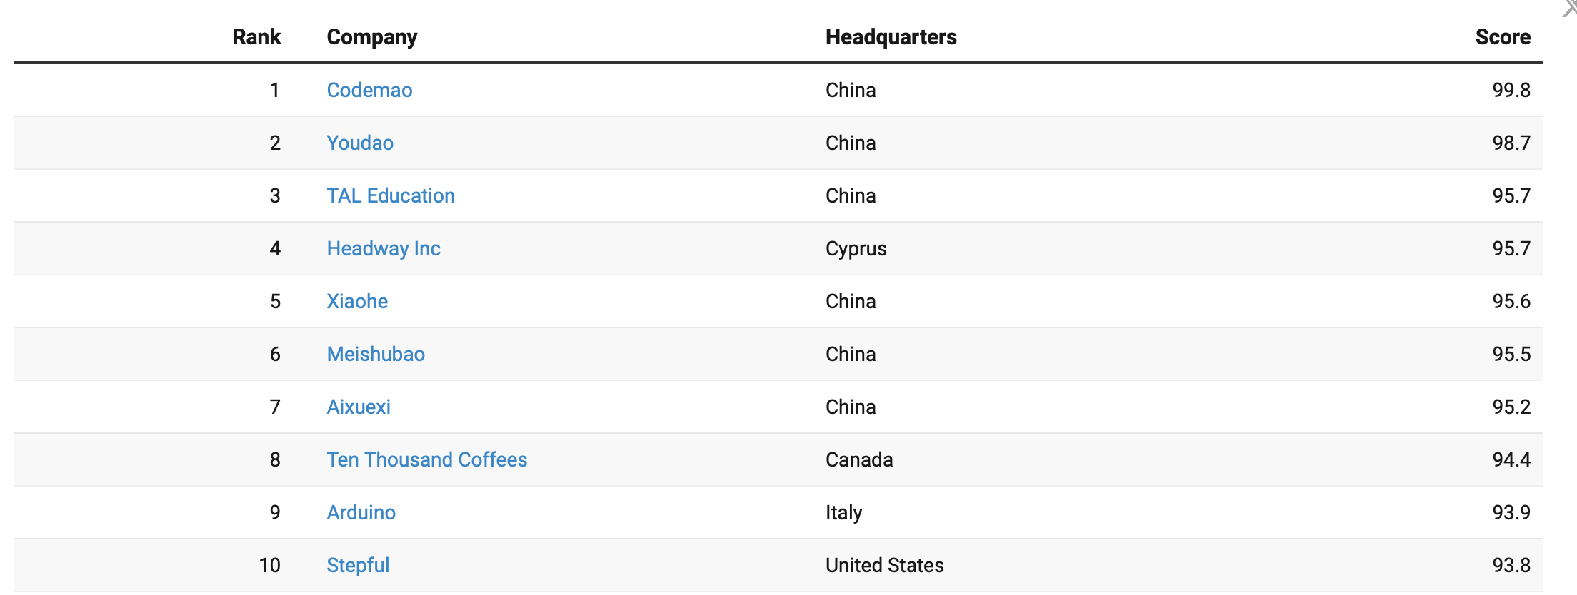Image resolution: width=1577 pixels, height=595 pixels.
Task: Select the 99.8 score cell
Action: point(1511,90)
